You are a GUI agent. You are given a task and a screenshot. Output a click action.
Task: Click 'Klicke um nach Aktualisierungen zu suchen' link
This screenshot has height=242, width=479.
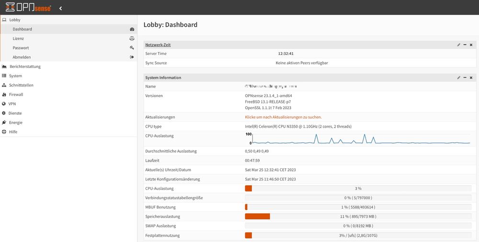(x=283, y=117)
